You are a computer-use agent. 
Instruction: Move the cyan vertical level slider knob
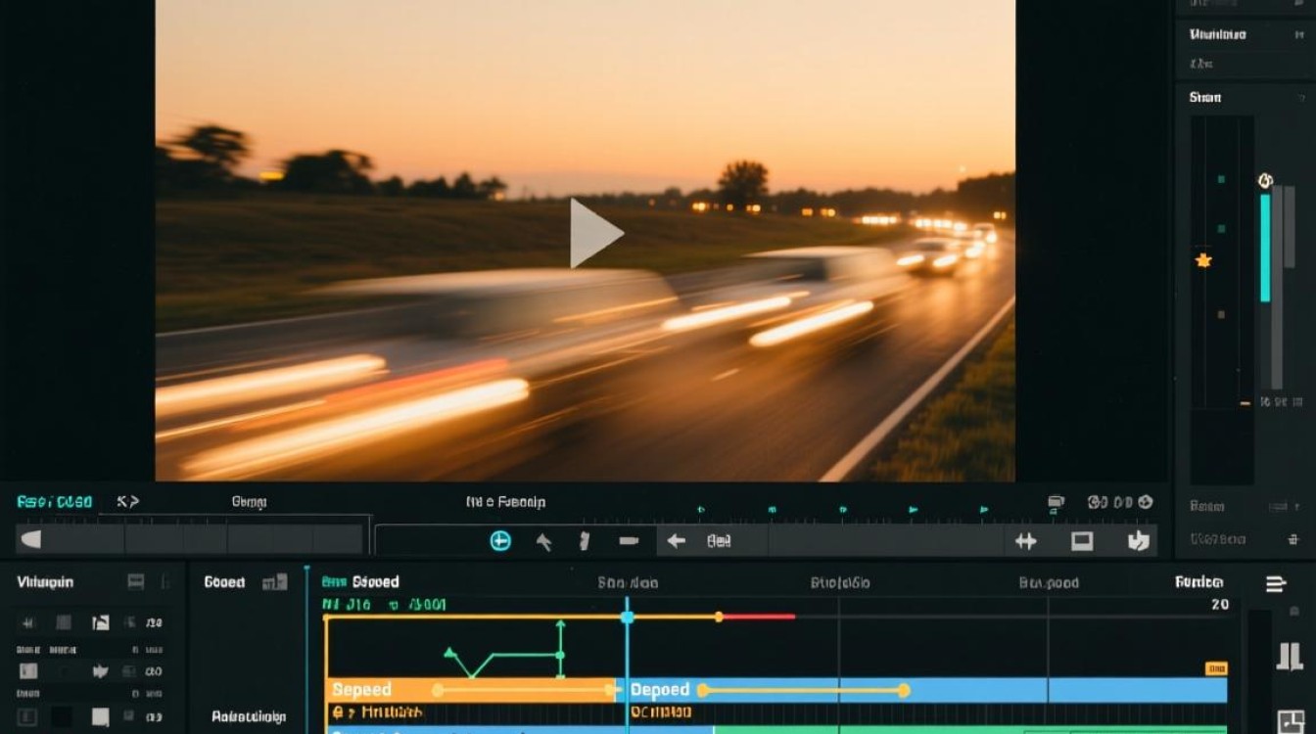1264,181
